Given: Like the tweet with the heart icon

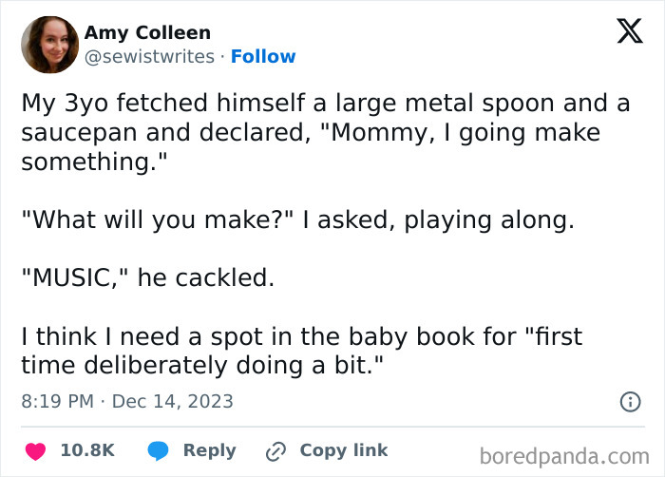Looking at the screenshot, I should click(x=35, y=450).
